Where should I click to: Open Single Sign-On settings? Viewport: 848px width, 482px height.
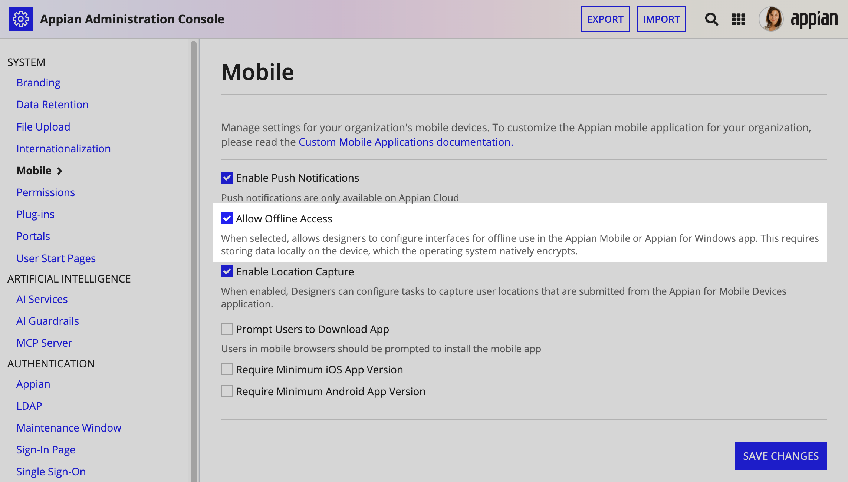[x=51, y=472]
